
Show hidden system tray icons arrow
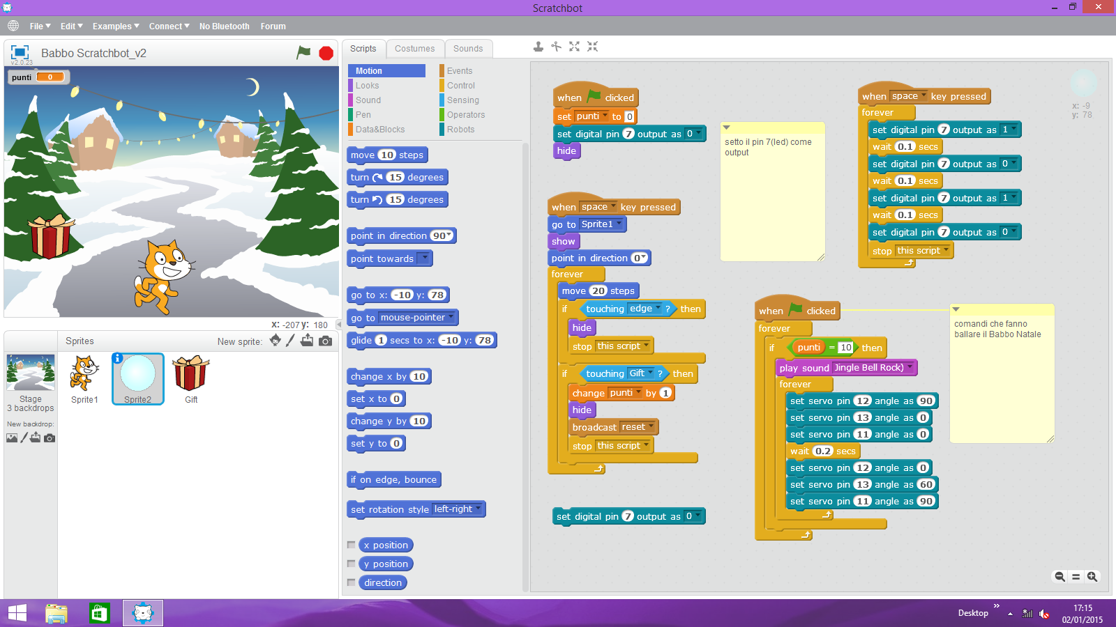1010,614
